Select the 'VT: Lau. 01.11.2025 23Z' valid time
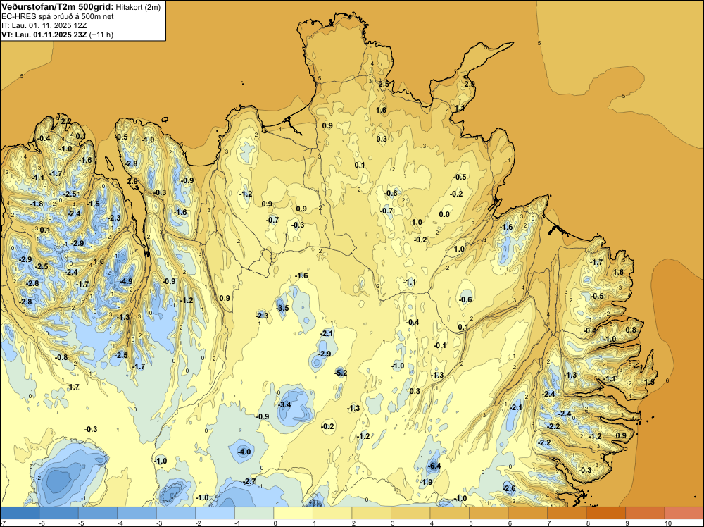 (x=44, y=35)
